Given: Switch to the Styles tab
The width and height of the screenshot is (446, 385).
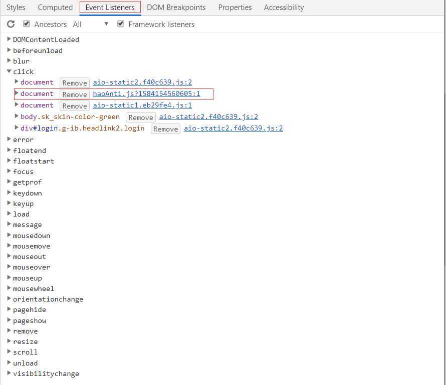Looking at the screenshot, I should click(x=16, y=7).
